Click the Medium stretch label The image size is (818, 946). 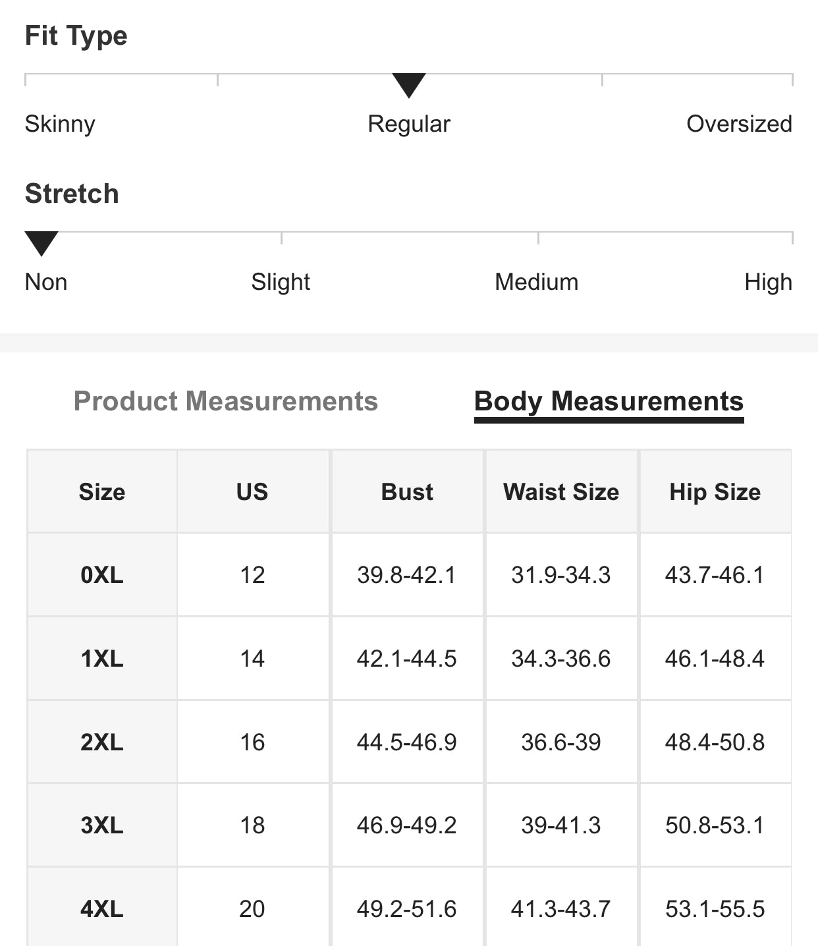tap(537, 282)
